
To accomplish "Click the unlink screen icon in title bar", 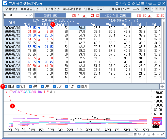I will 124,3.
